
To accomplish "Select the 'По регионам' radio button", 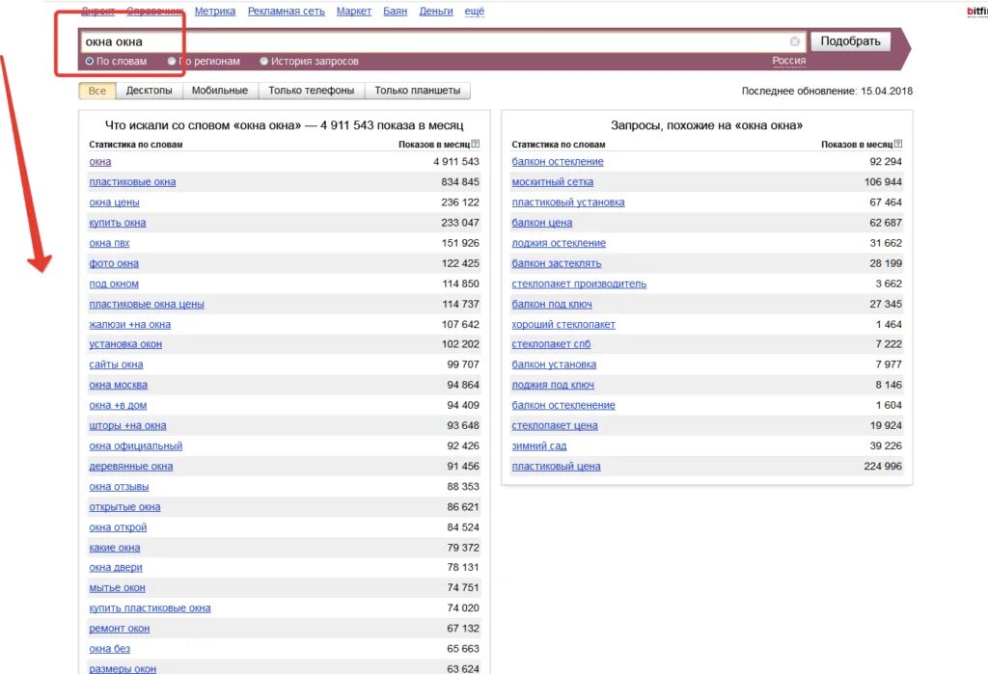I will point(172,61).
